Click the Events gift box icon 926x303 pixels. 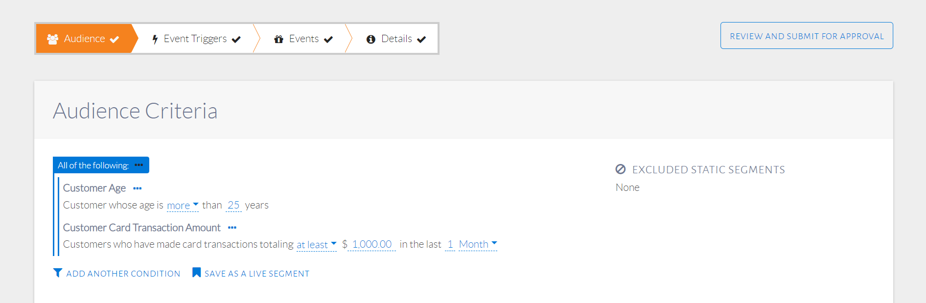(x=278, y=39)
